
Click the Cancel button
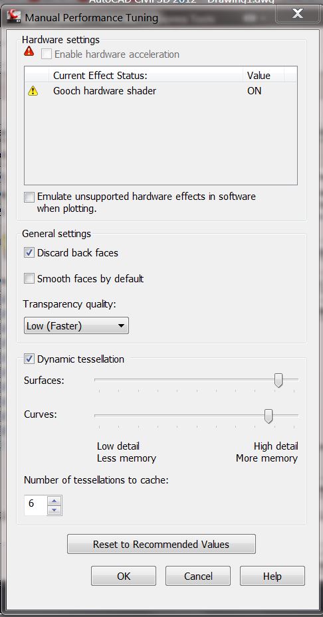click(198, 576)
